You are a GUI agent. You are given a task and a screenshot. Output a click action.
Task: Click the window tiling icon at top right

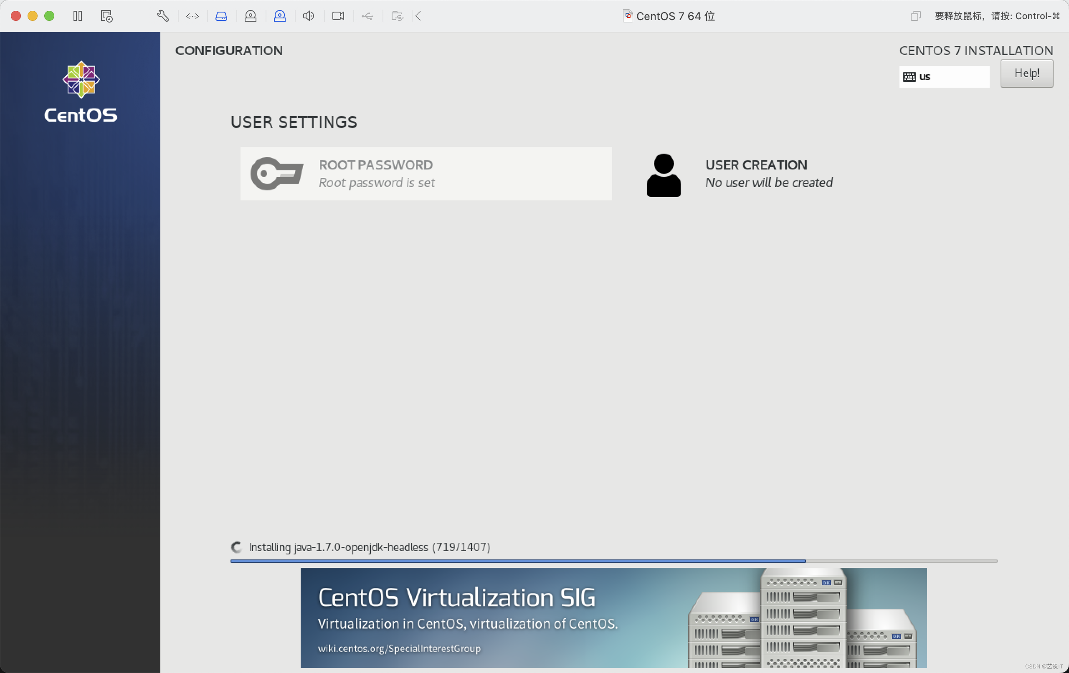pyautogui.click(x=915, y=16)
